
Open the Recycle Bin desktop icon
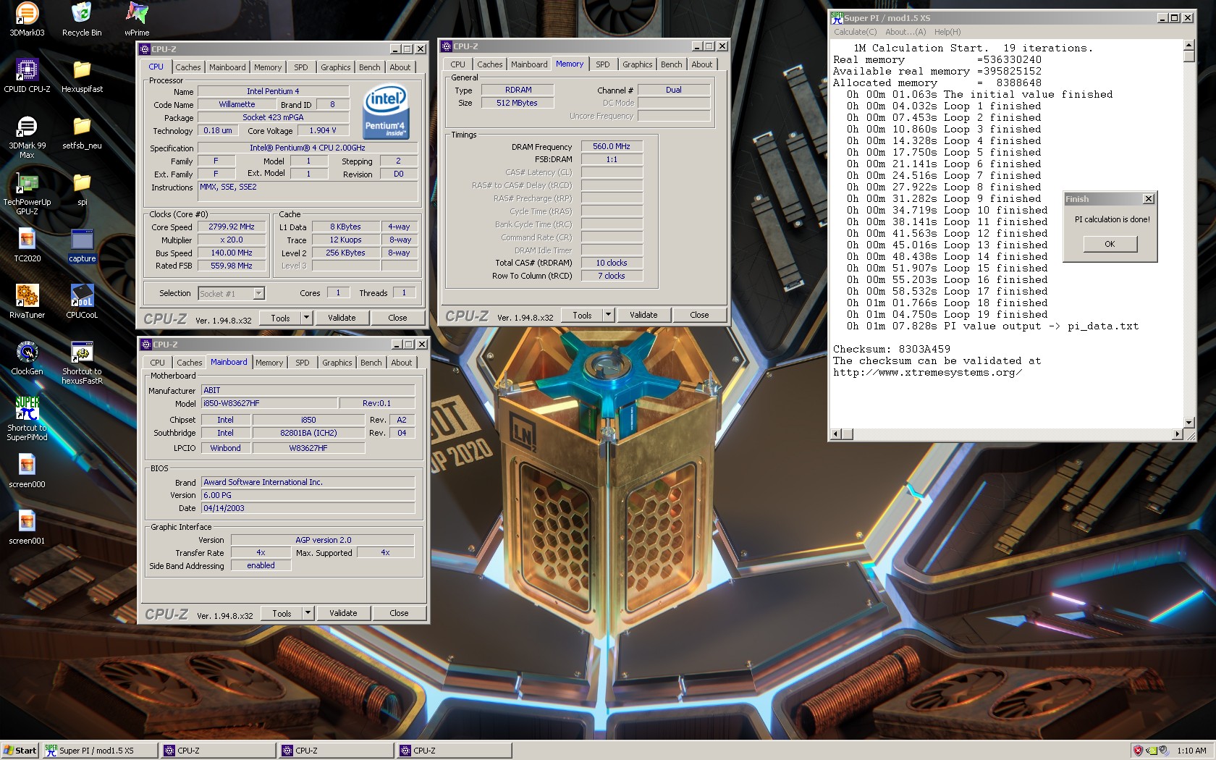click(82, 20)
